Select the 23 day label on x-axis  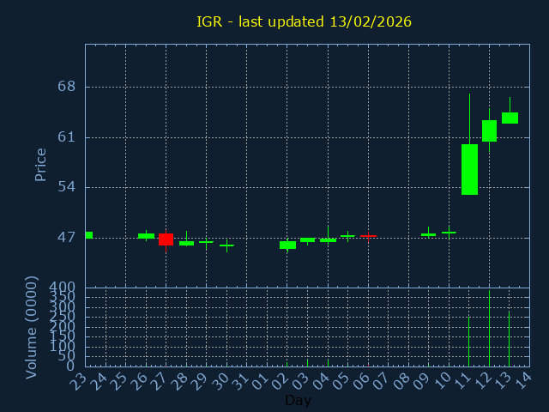pos(80,381)
